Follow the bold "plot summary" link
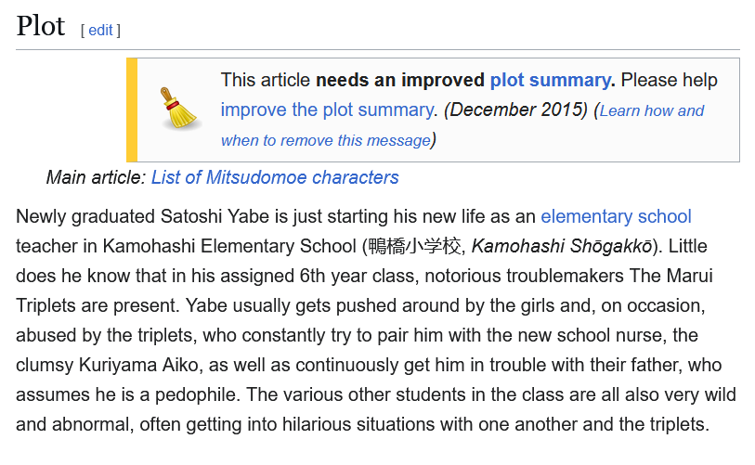The width and height of the screenshot is (755, 465). tap(550, 80)
